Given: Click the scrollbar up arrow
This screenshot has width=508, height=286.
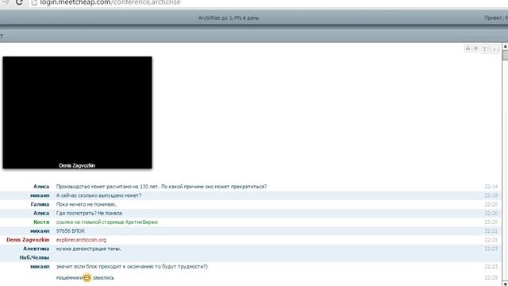Looking at the screenshot, I should [505, 47].
